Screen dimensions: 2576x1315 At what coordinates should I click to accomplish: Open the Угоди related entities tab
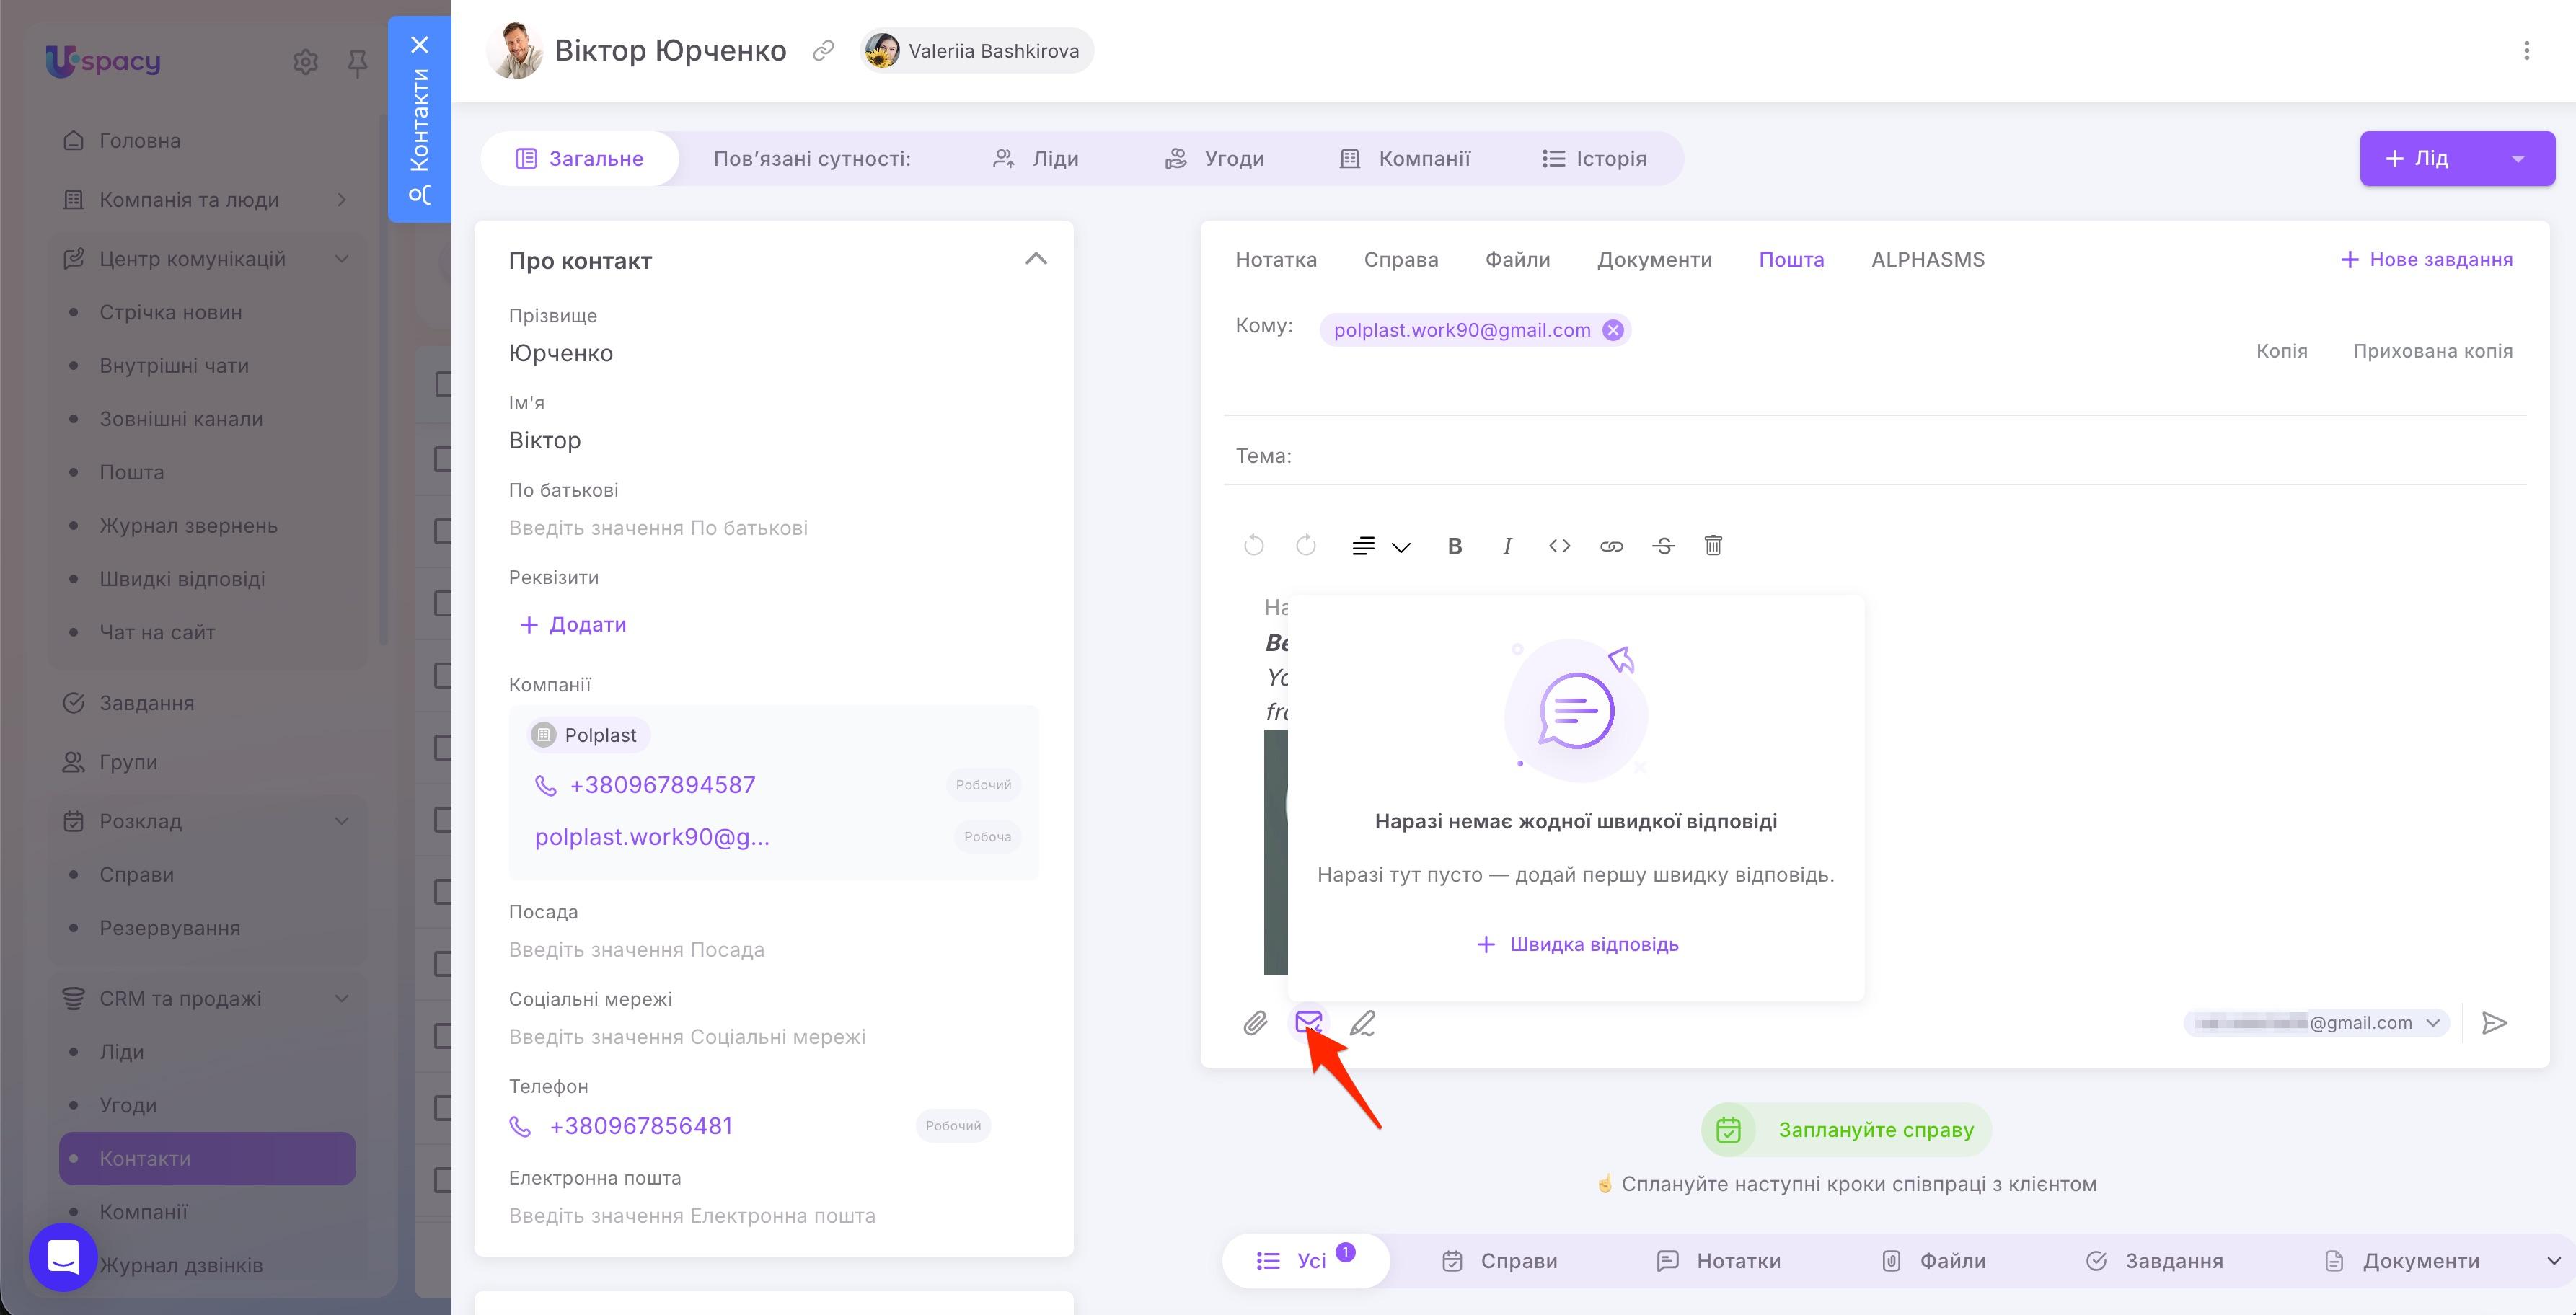click(1215, 159)
